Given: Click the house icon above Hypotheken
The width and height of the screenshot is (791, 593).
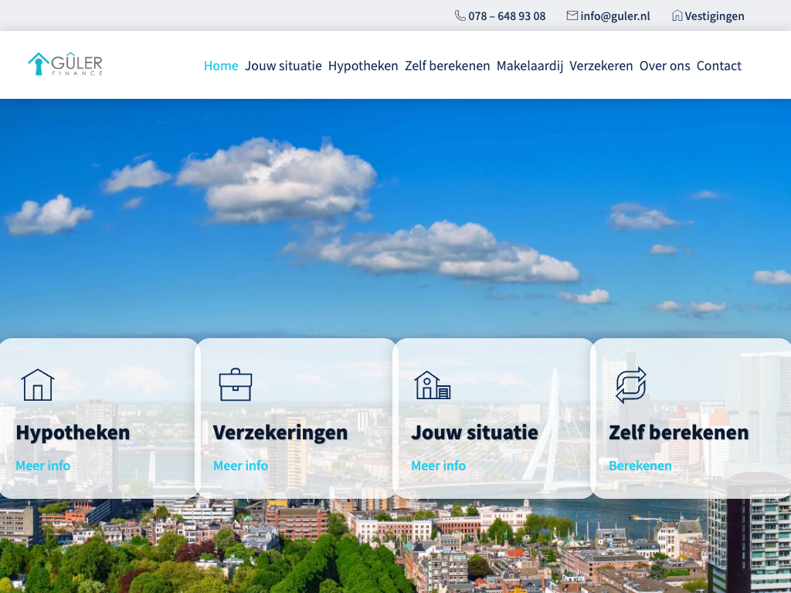Looking at the screenshot, I should (37, 385).
